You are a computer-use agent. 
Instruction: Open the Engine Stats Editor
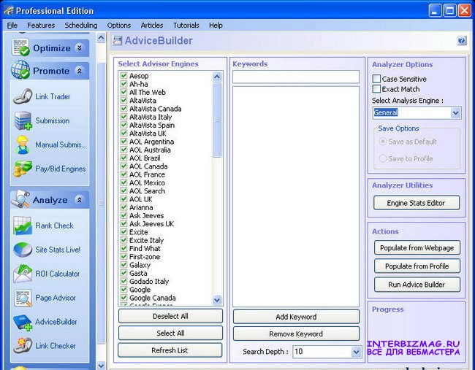(417, 203)
